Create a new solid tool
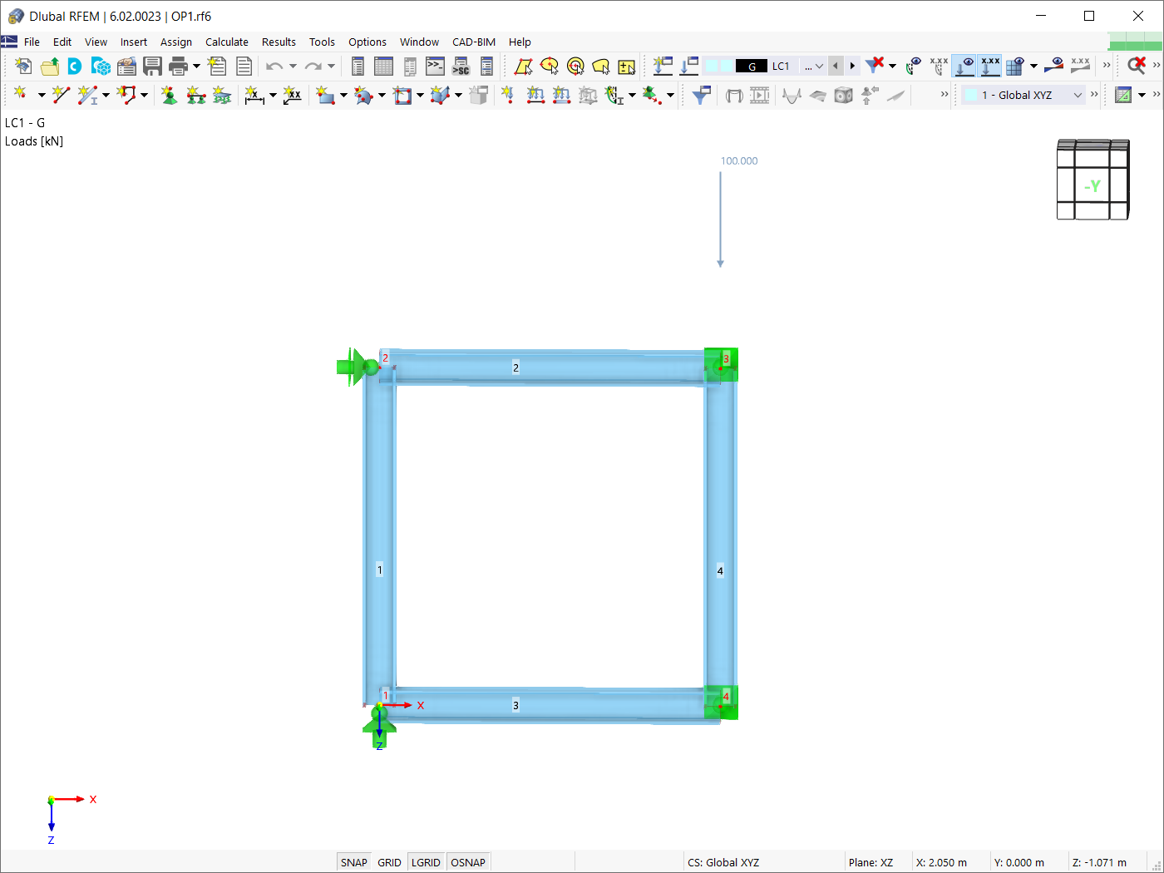Viewport: 1164px width, 873px height. click(440, 95)
